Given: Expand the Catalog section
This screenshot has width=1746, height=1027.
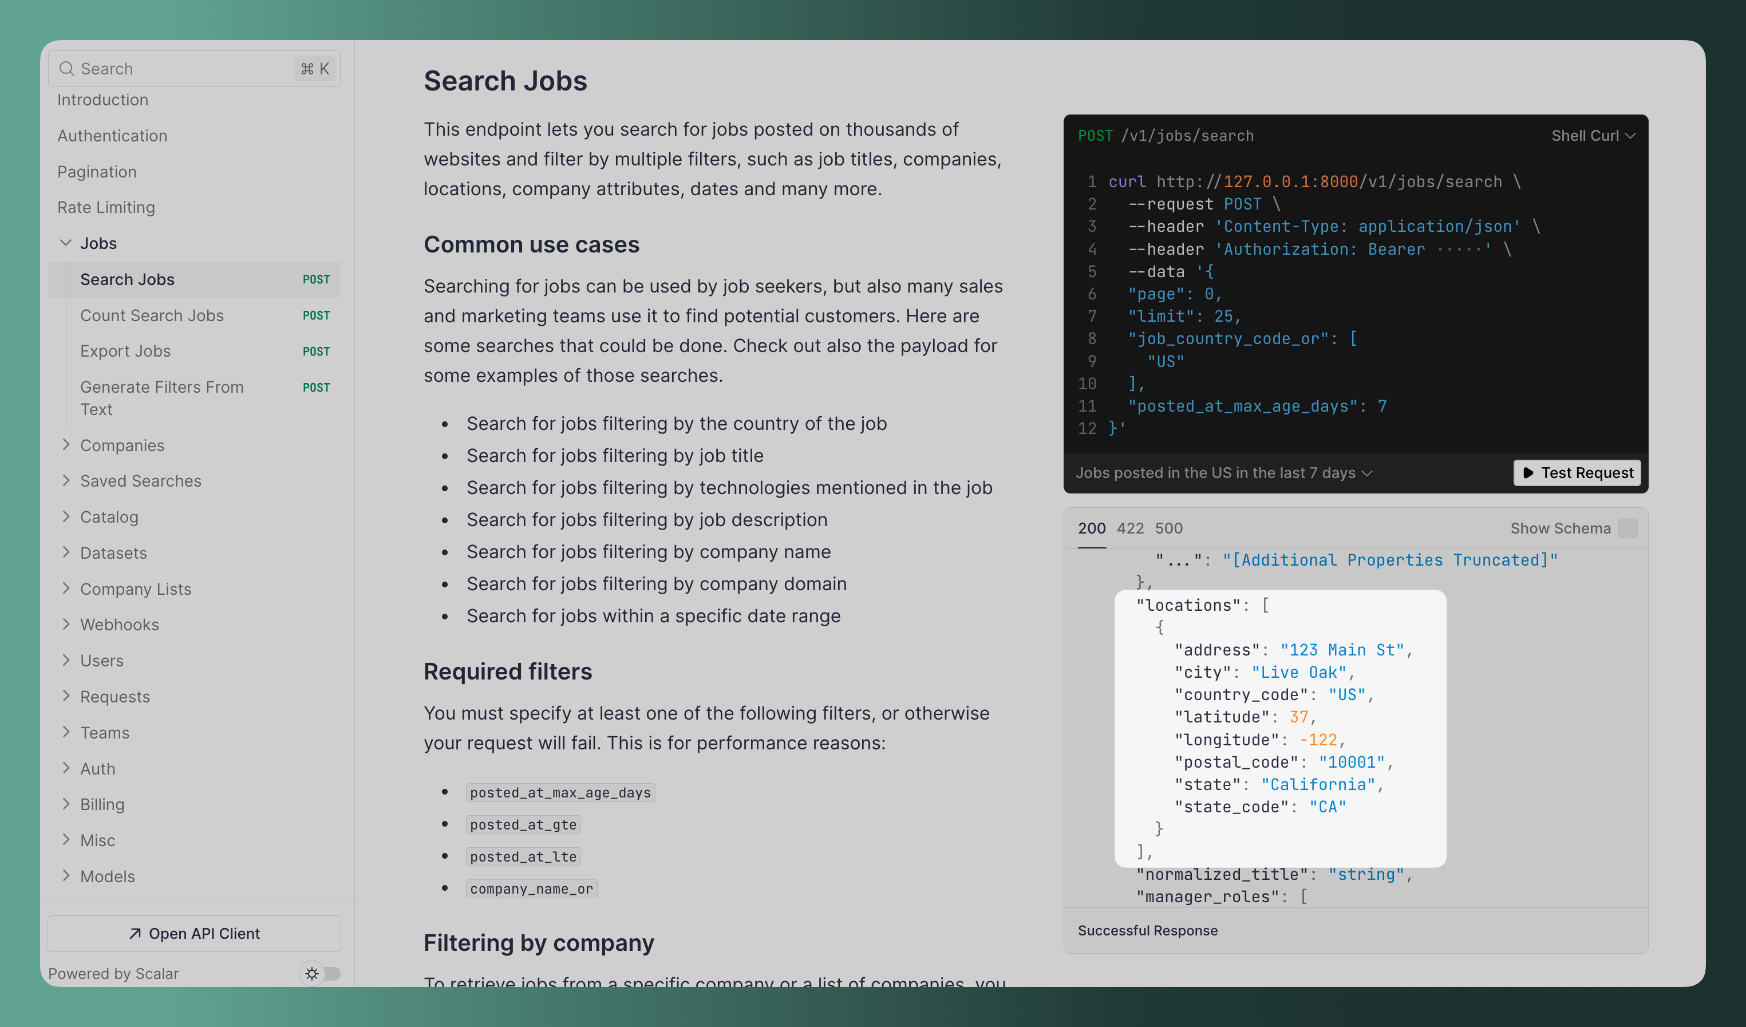Looking at the screenshot, I should (66, 516).
